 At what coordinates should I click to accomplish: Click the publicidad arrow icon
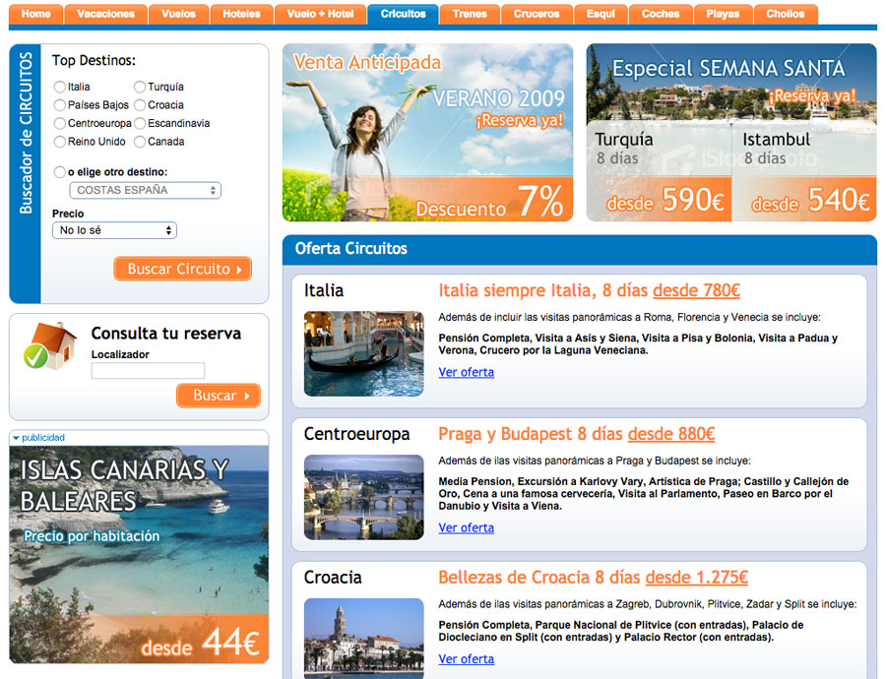(16, 438)
